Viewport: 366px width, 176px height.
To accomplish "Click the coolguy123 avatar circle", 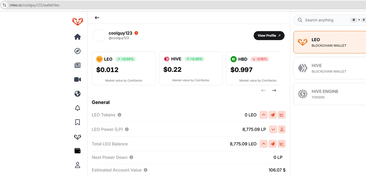I will (99, 35).
